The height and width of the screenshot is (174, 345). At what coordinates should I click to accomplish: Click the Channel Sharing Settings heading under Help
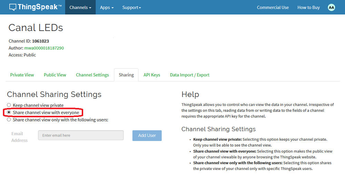(x=218, y=129)
